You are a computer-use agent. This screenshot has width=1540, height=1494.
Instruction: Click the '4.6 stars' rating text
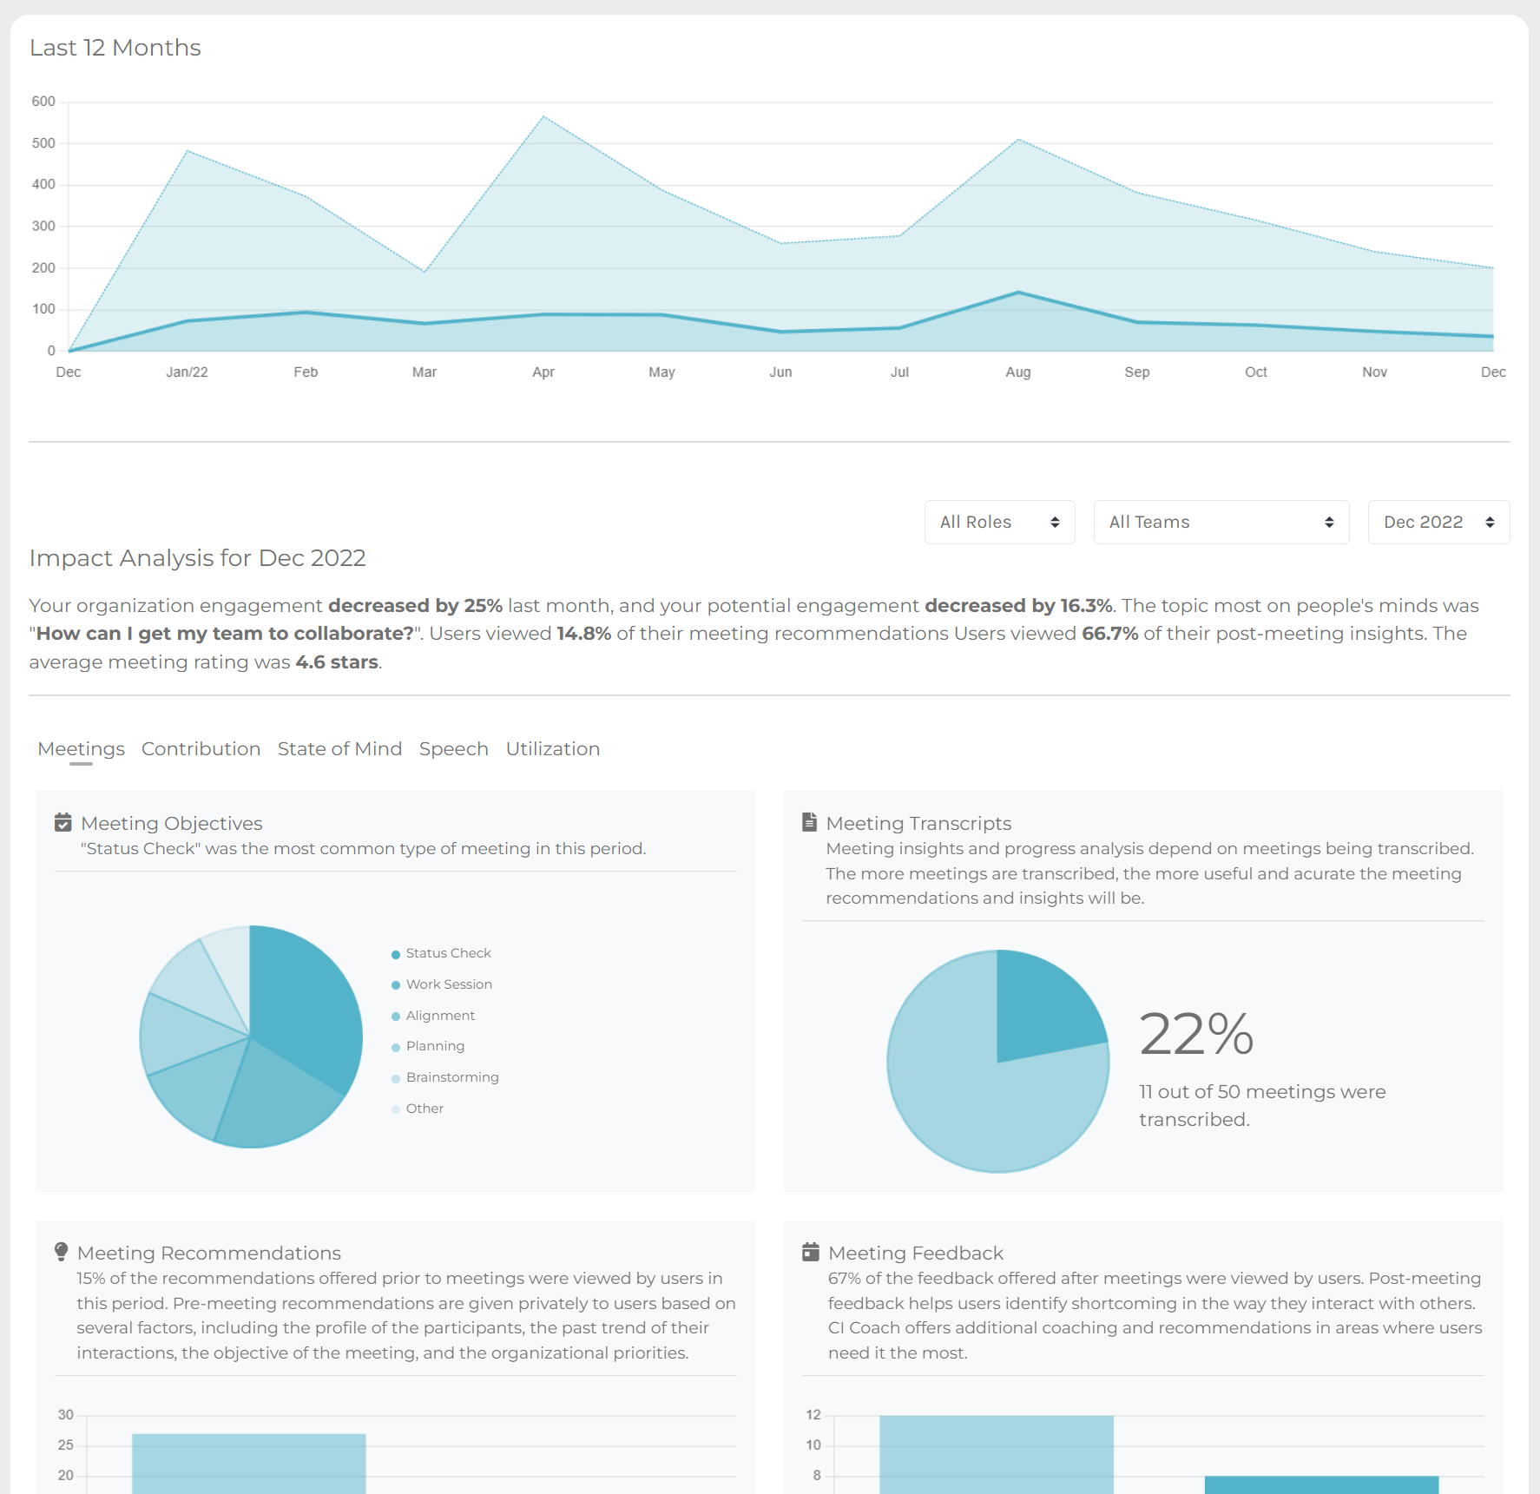click(x=337, y=661)
